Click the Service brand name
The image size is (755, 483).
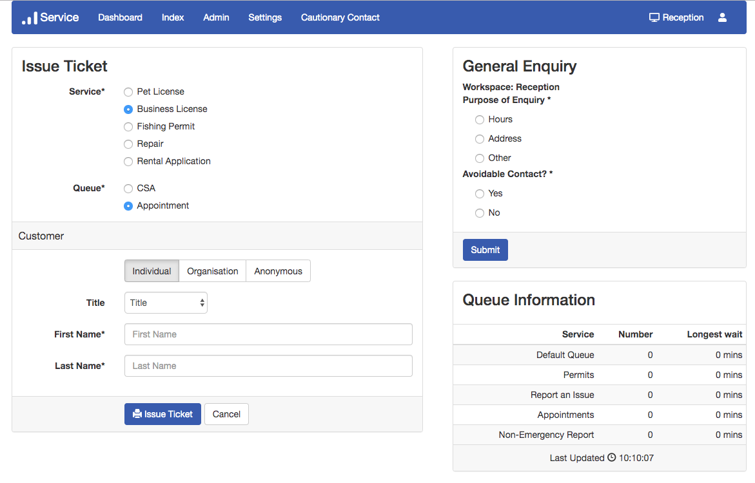click(59, 17)
